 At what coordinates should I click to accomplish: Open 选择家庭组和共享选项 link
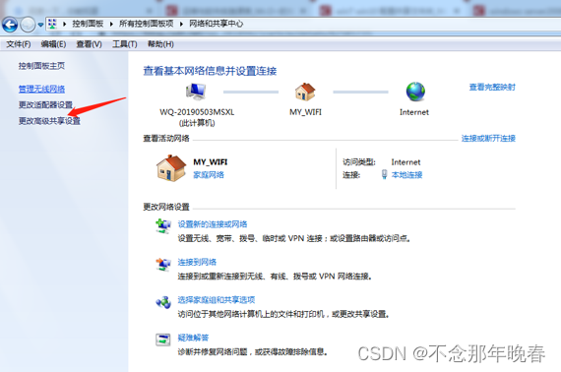(x=217, y=300)
